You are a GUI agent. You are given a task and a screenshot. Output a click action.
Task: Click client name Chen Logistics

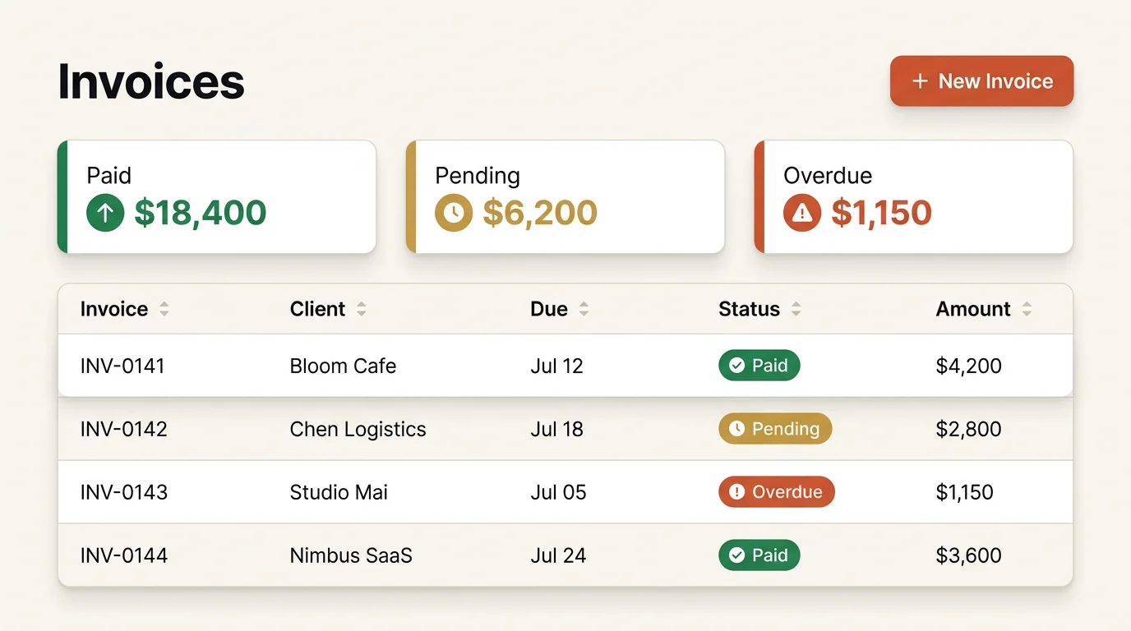(358, 429)
